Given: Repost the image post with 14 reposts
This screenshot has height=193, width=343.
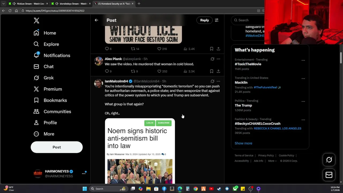Looking at the screenshot, I should pyautogui.click(x=135, y=49).
